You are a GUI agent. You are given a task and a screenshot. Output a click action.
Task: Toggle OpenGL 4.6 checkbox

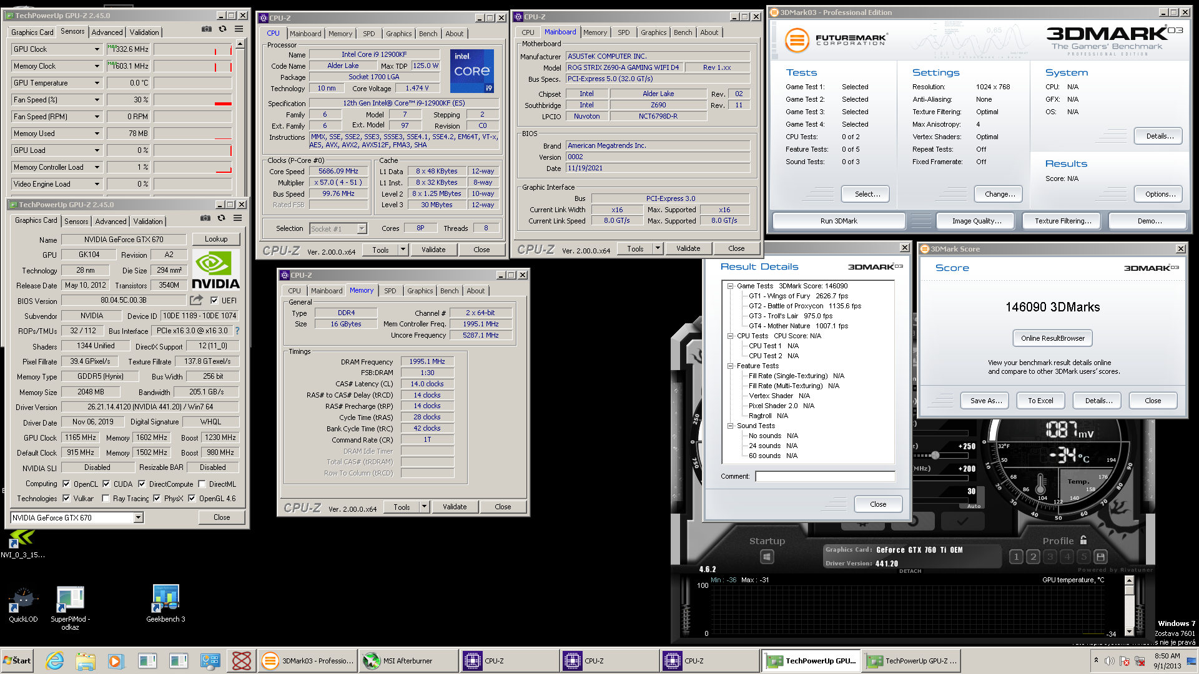tap(192, 498)
